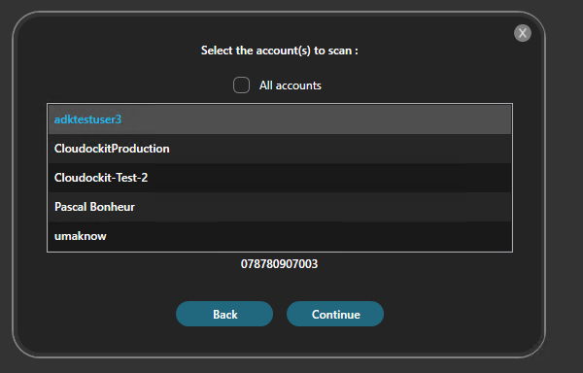Image resolution: width=583 pixels, height=373 pixels.
Task: Proceed to the next step via Continue
Action: 335,314
